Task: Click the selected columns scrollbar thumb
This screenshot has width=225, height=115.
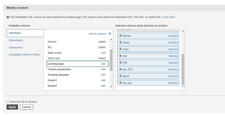Action: (183, 69)
